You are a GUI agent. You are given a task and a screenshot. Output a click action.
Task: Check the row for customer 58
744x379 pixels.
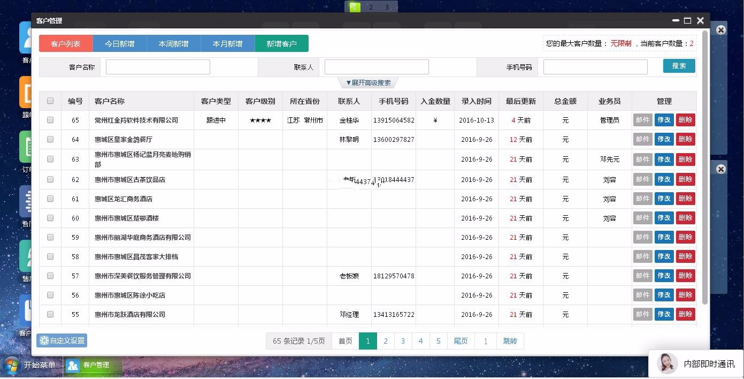pyautogui.click(x=50, y=256)
